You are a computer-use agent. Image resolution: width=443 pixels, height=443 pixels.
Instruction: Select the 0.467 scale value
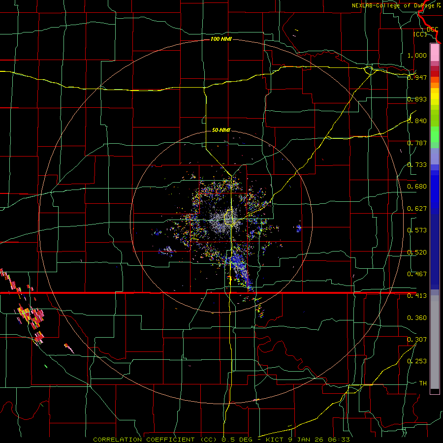[x=417, y=274]
